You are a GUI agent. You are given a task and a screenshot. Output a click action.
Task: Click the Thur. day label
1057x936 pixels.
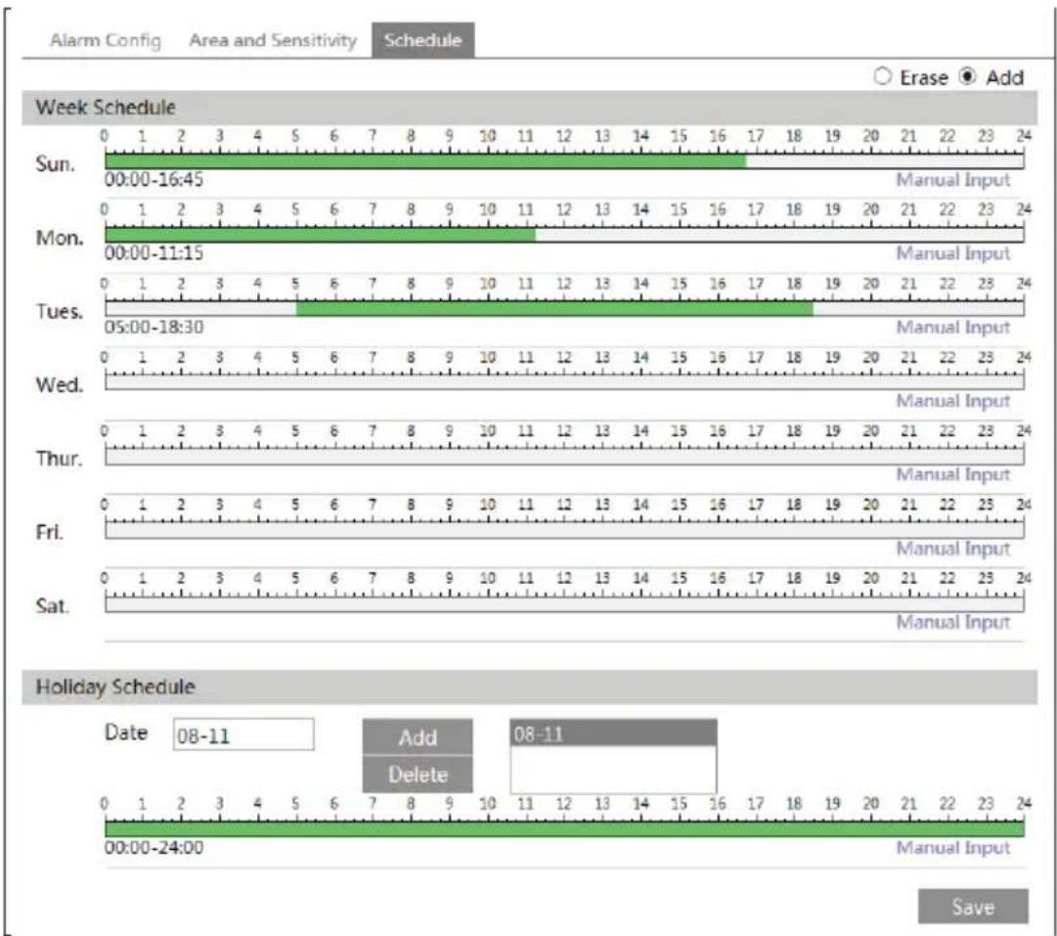[60, 460]
